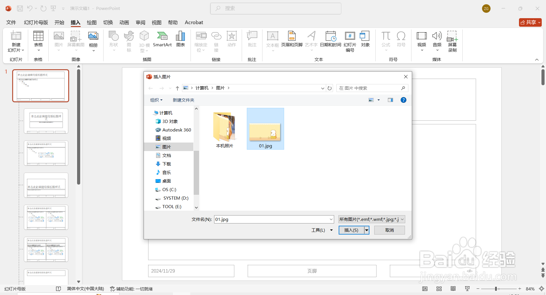Screen dimensions: 546x295
Task: Switch to the 幻灯片母版 ribbon tab
Action: coord(36,22)
